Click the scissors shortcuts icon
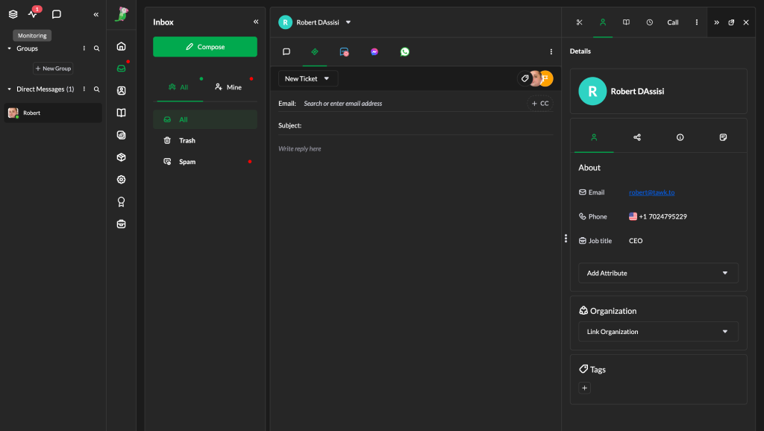This screenshot has height=431, width=764. pos(579,22)
